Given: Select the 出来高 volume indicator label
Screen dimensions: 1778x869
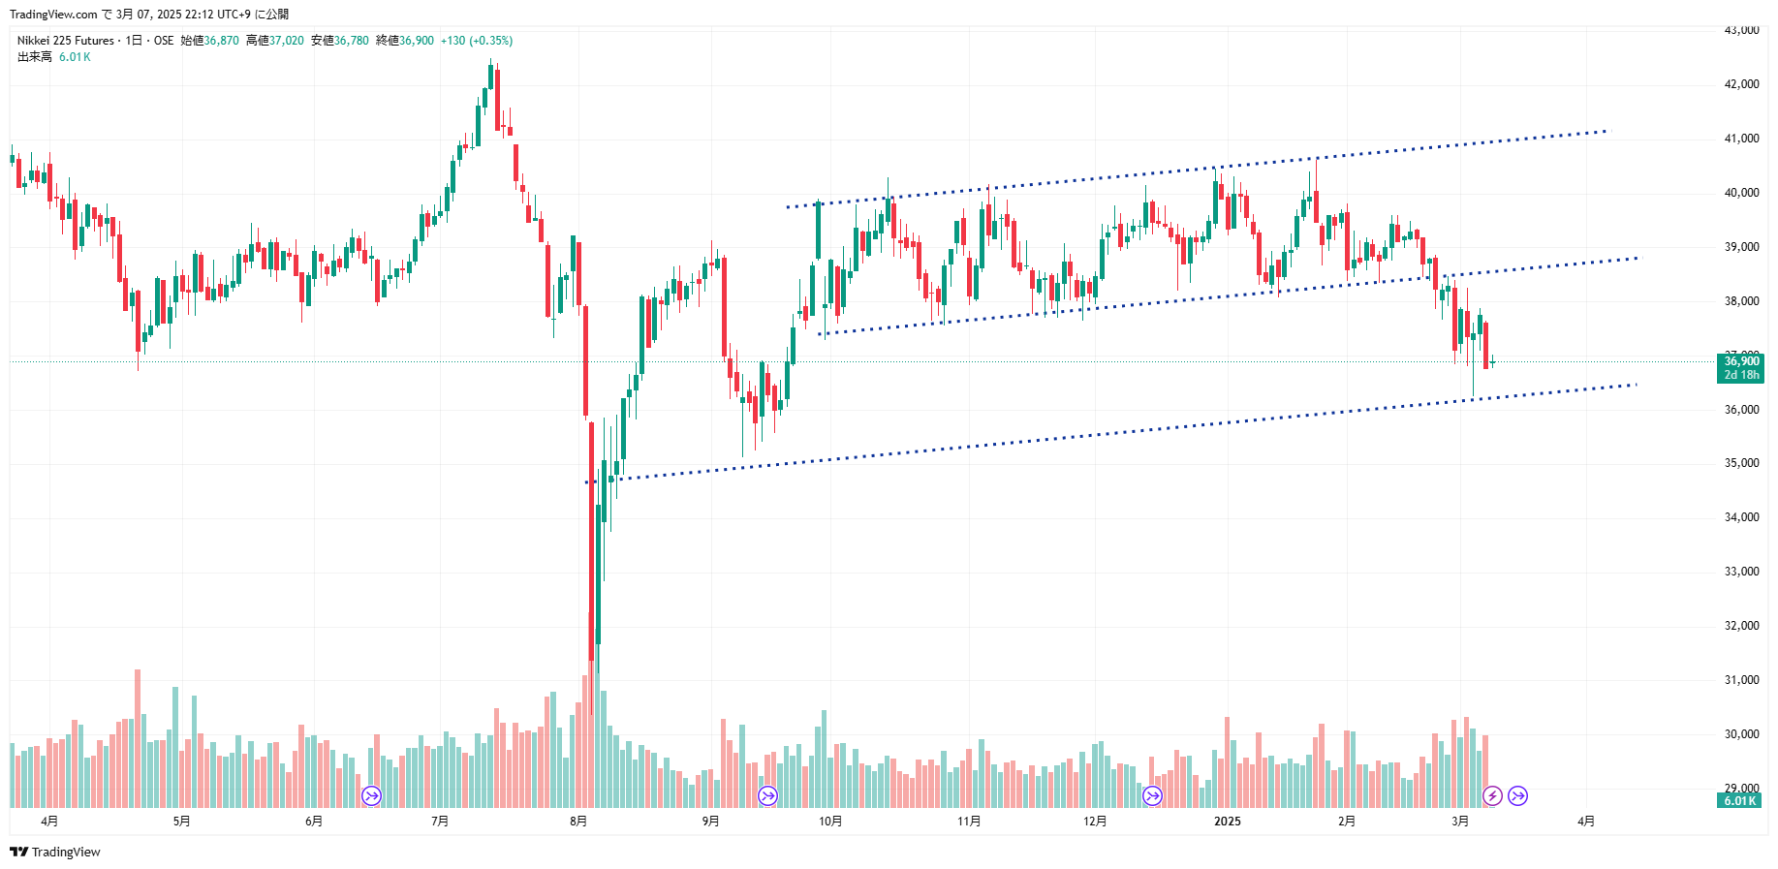Looking at the screenshot, I should [35, 57].
